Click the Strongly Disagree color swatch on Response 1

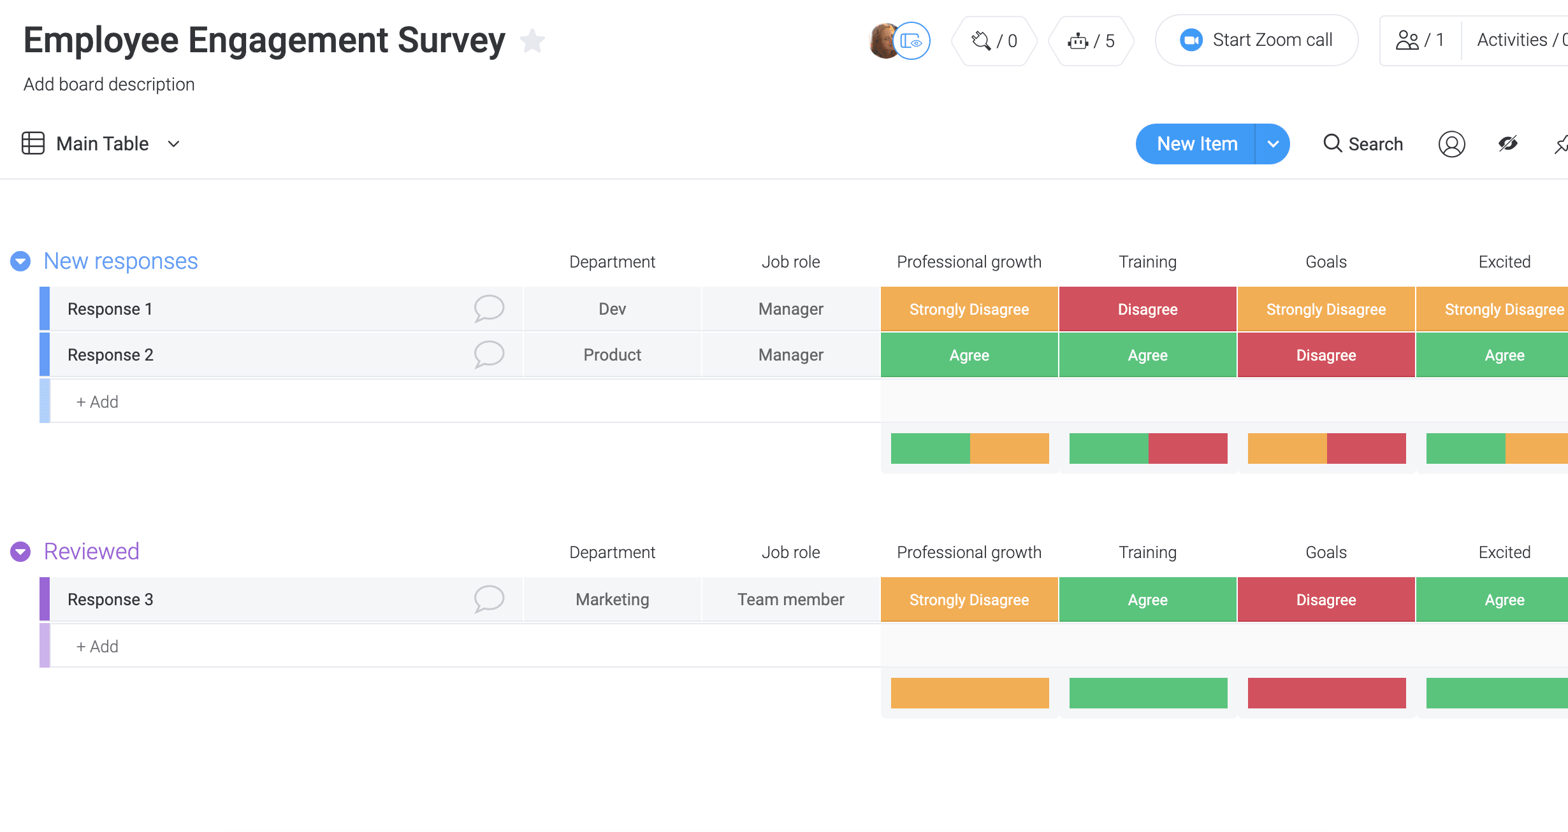969,309
